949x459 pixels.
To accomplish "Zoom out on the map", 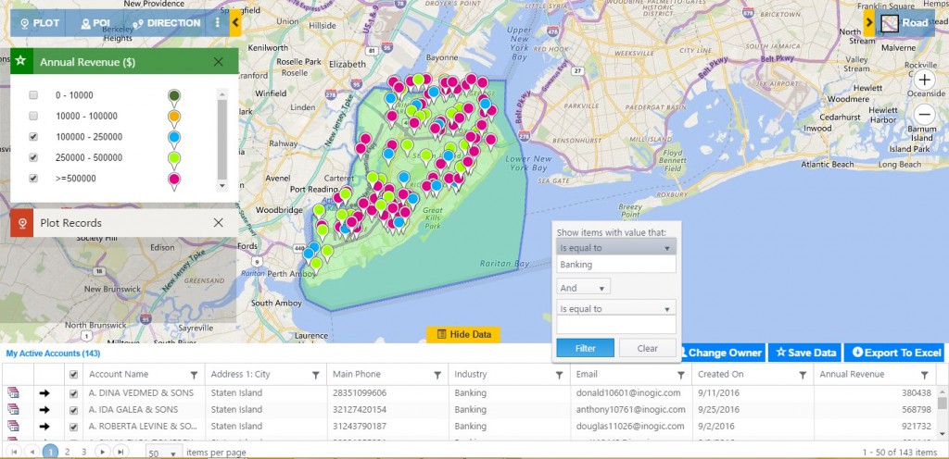I will pyautogui.click(x=924, y=114).
